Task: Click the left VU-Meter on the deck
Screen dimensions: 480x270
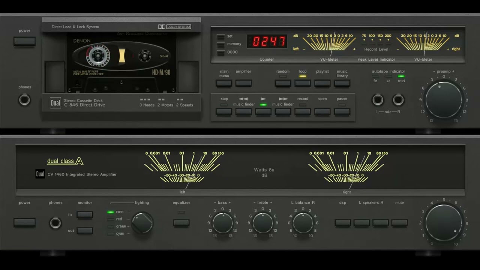Action: [x=329, y=42]
